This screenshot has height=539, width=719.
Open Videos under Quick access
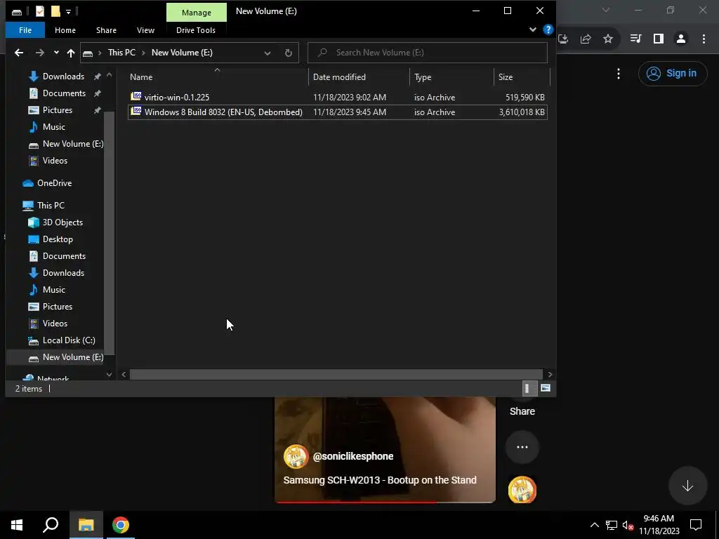pyautogui.click(x=55, y=161)
